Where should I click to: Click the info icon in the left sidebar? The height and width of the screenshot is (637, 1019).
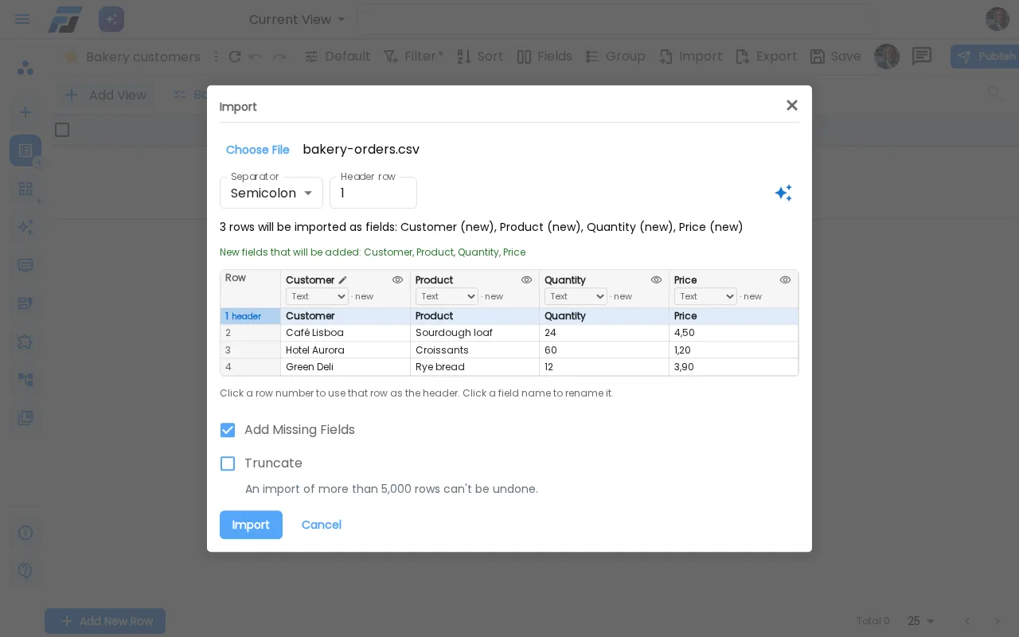coord(25,533)
